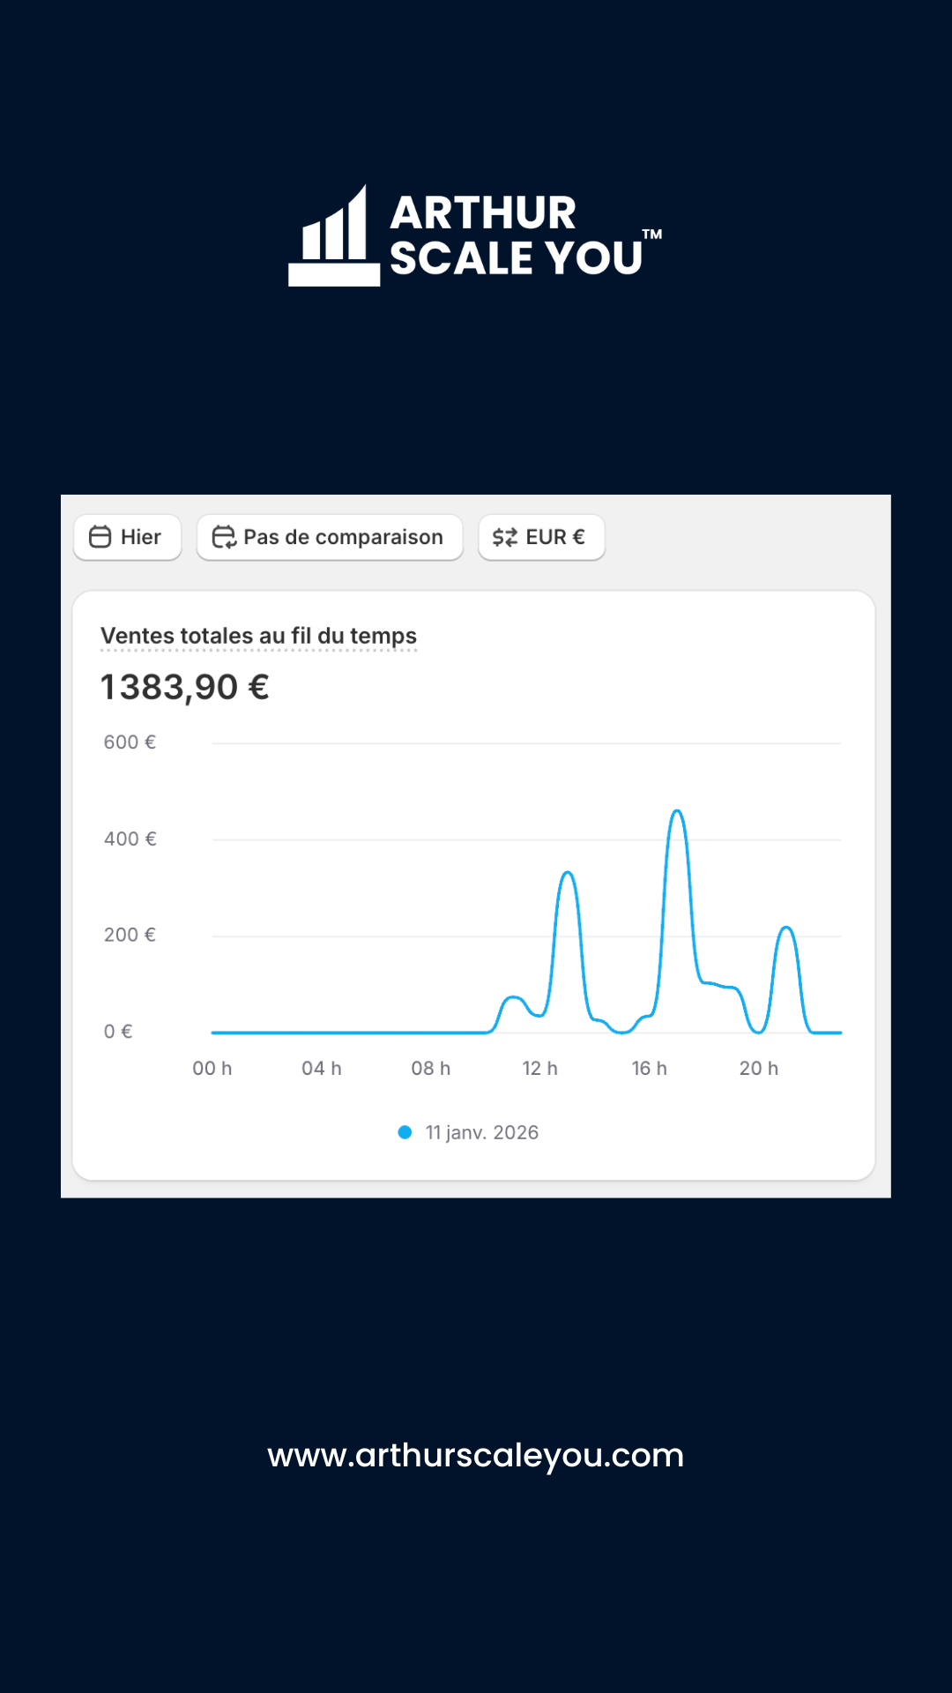The width and height of the screenshot is (952, 1693).
Task: Open the Hier date range button
Action: coord(128,537)
